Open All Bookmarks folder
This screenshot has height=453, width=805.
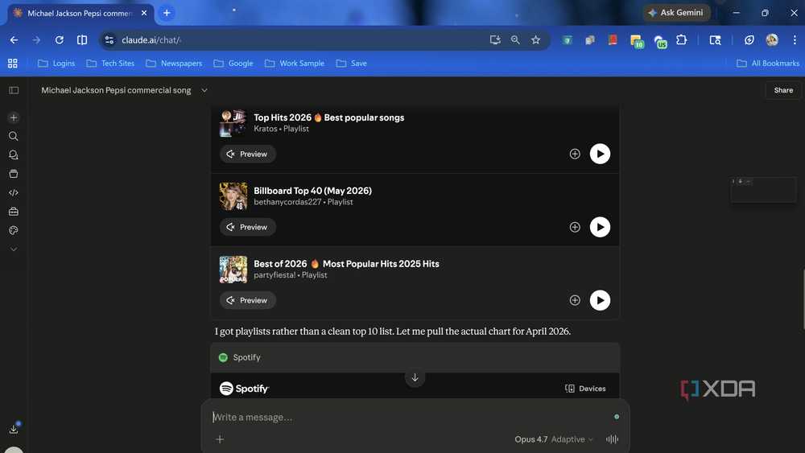(768, 63)
